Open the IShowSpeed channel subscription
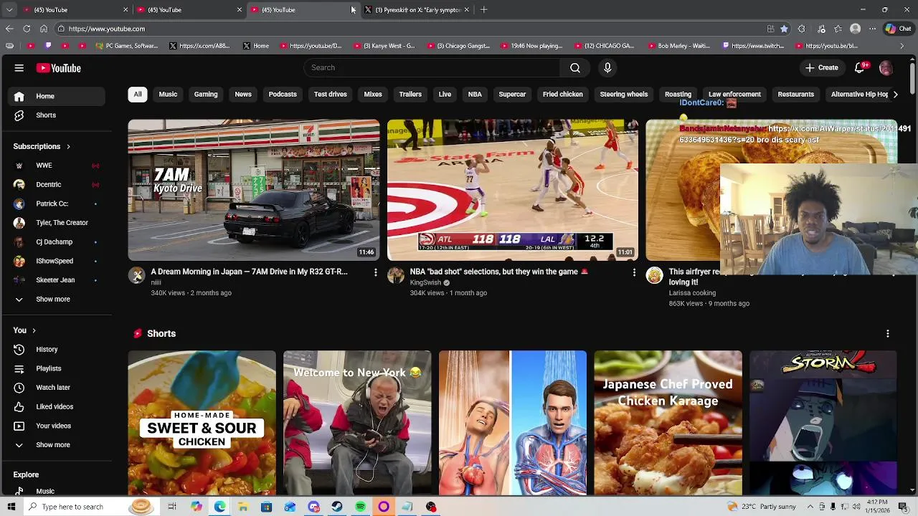This screenshot has height=516, width=918. coord(57,261)
